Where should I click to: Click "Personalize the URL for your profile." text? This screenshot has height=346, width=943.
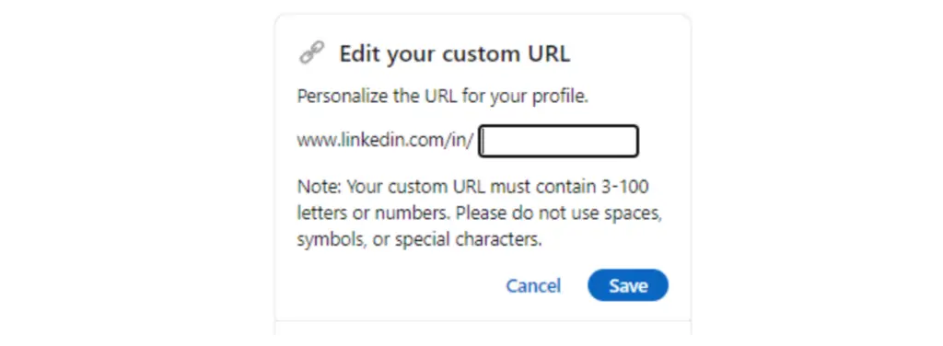[443, 97]
